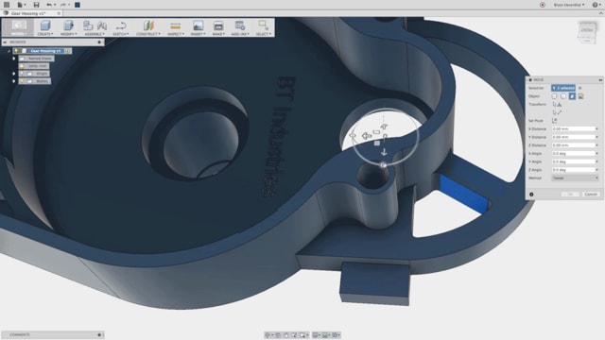Open the ADD-INS dropdown menu
The height and width of the screenshot is (340, 605).
[240, 34]
